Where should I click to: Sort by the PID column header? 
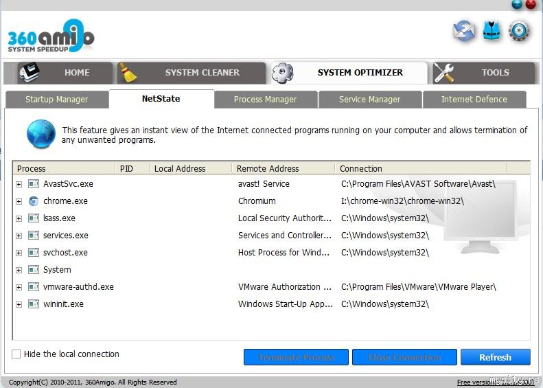132,168
